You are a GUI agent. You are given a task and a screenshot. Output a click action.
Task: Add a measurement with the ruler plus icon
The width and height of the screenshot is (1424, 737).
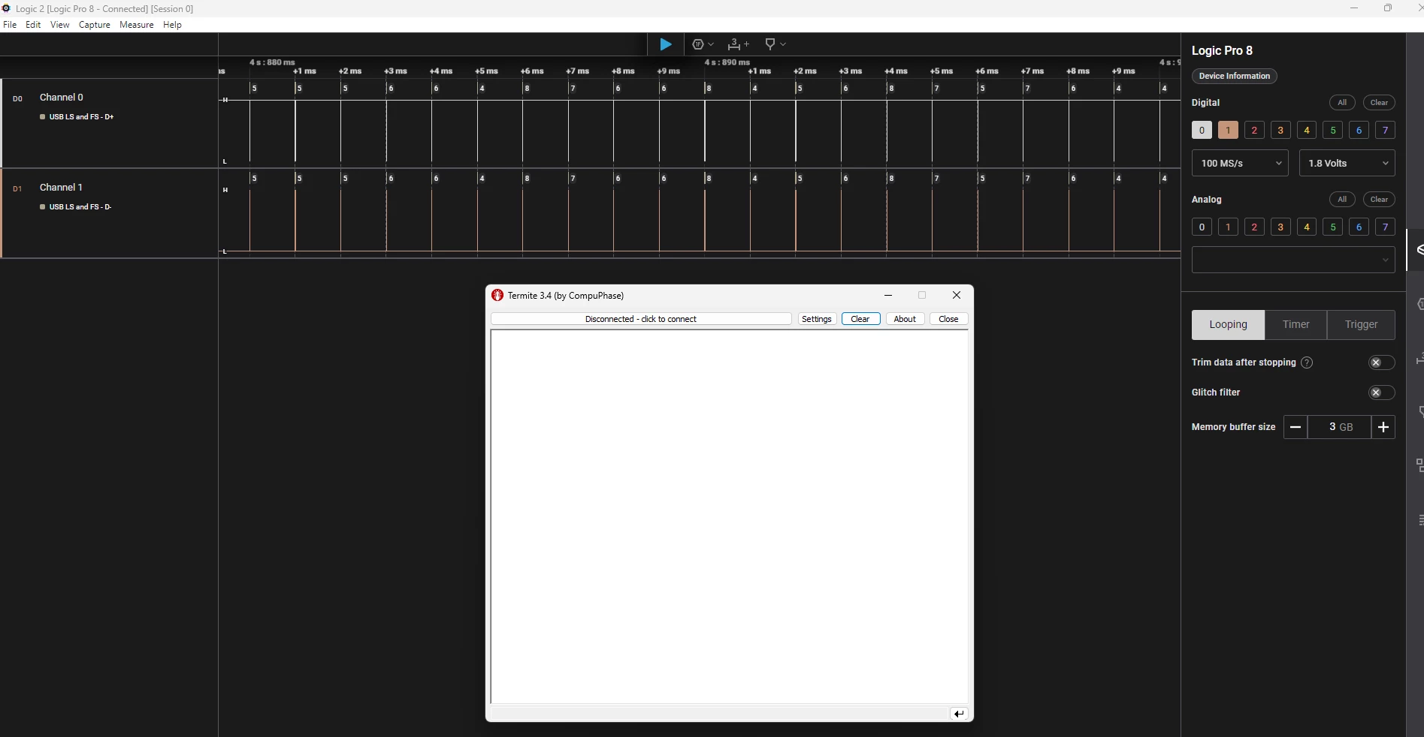point(738,44)
